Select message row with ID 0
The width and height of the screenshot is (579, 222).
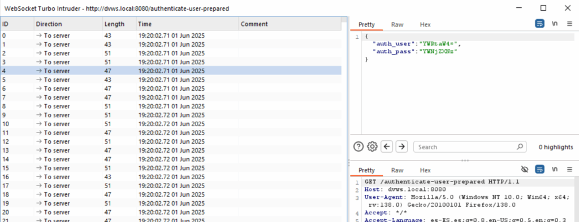click(x=171, y=35)
